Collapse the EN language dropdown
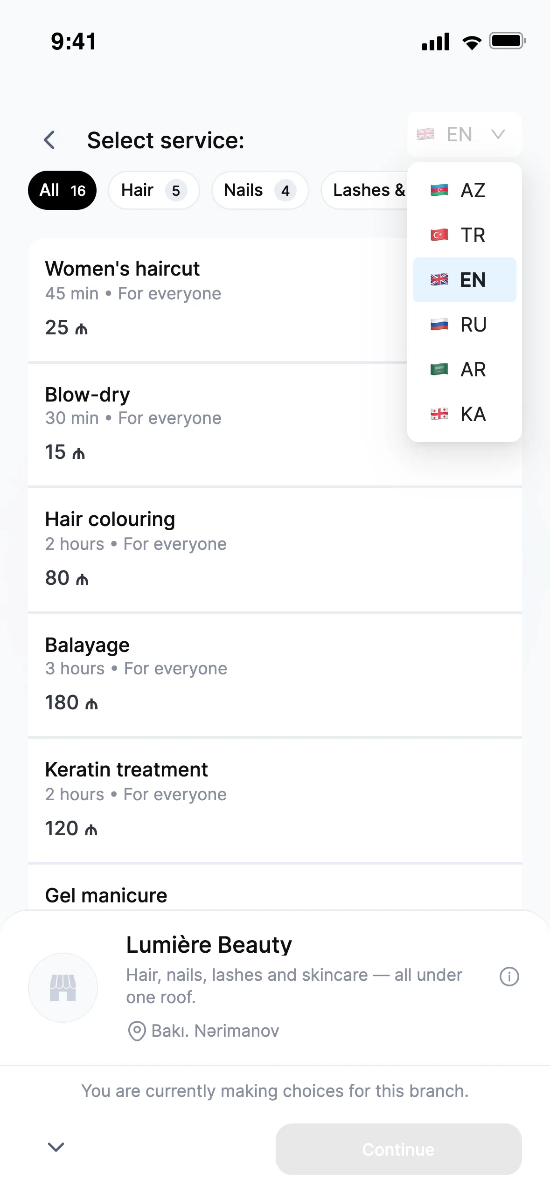Image resolution: width=550 pixels, height=1192 pixels. click(x=464, y=134)
